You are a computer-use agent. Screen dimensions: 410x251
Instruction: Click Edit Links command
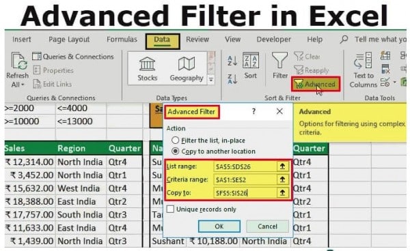tap(53, 84)
